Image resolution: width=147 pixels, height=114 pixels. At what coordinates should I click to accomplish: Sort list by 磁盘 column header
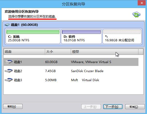coord(24,52)
